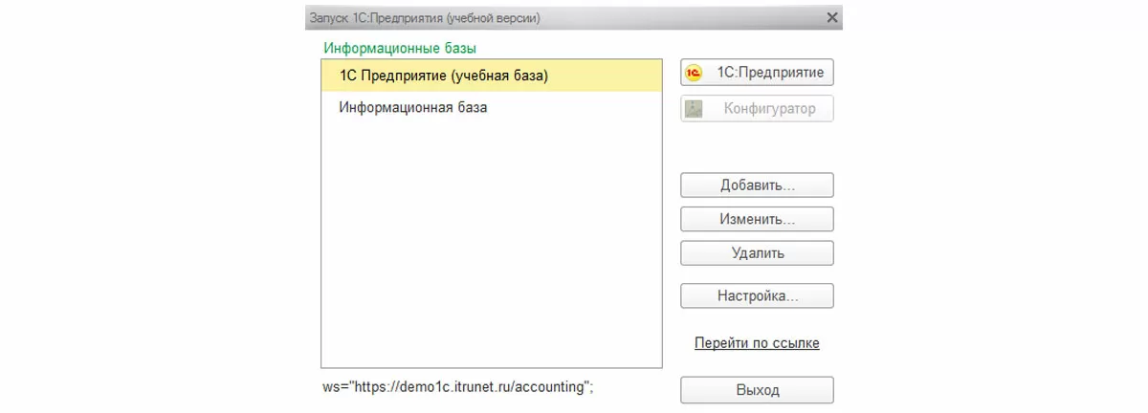Select the Информационная база row
This screenshot has width=1148, height=413.
click(492, 108)
